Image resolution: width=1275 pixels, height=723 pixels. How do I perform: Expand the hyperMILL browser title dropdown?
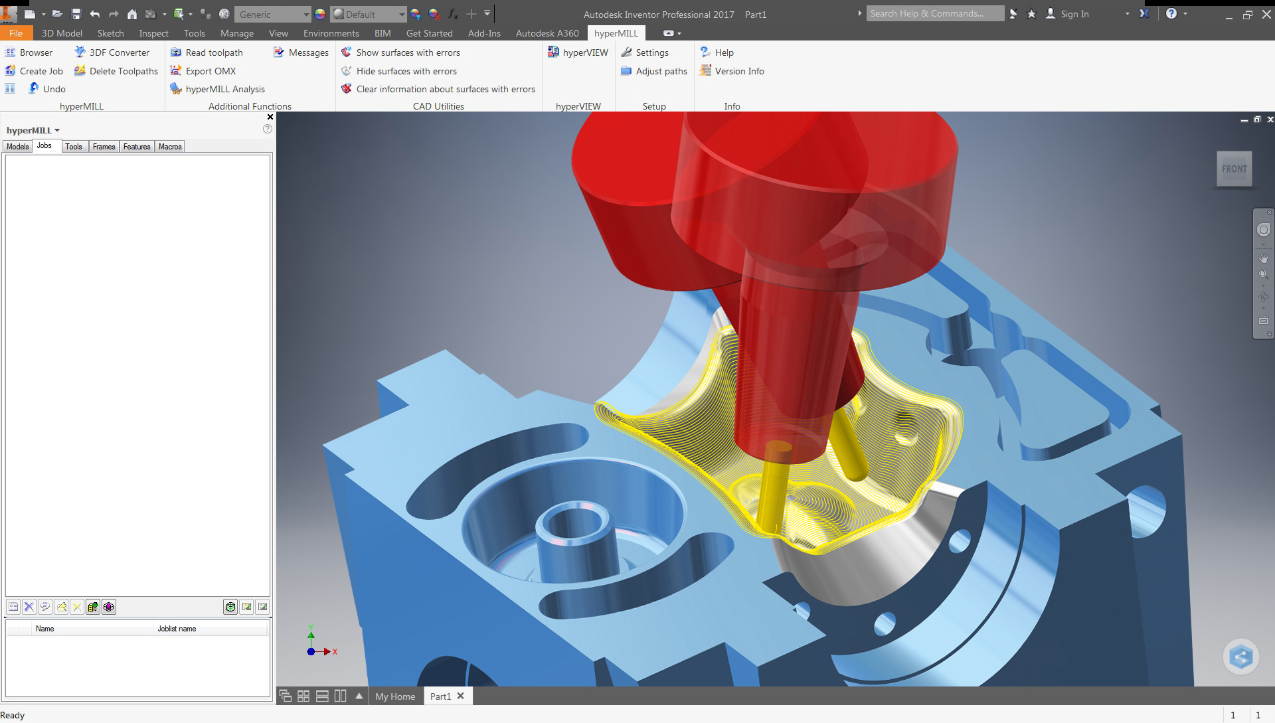[x=57, y=130]
